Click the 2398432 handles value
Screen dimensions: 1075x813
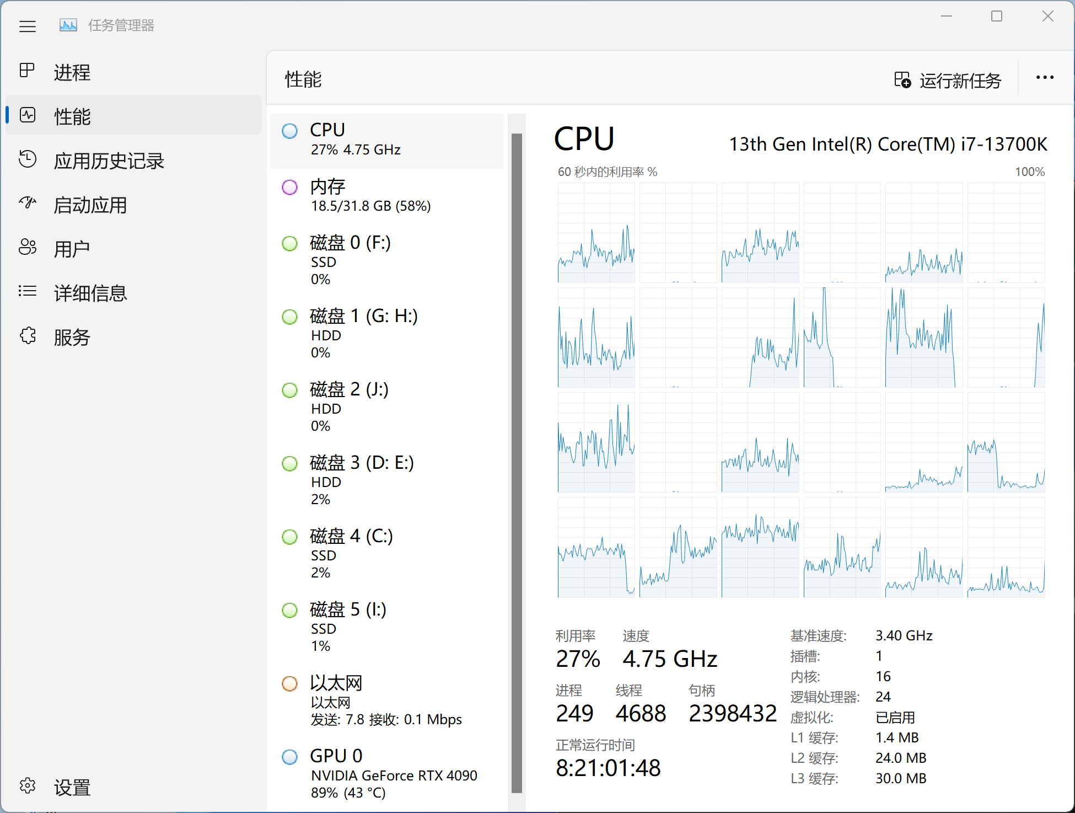pos(733,714)
